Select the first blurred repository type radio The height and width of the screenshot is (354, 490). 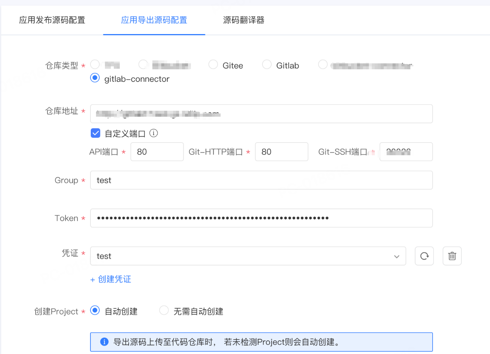[x=95, y=64]
